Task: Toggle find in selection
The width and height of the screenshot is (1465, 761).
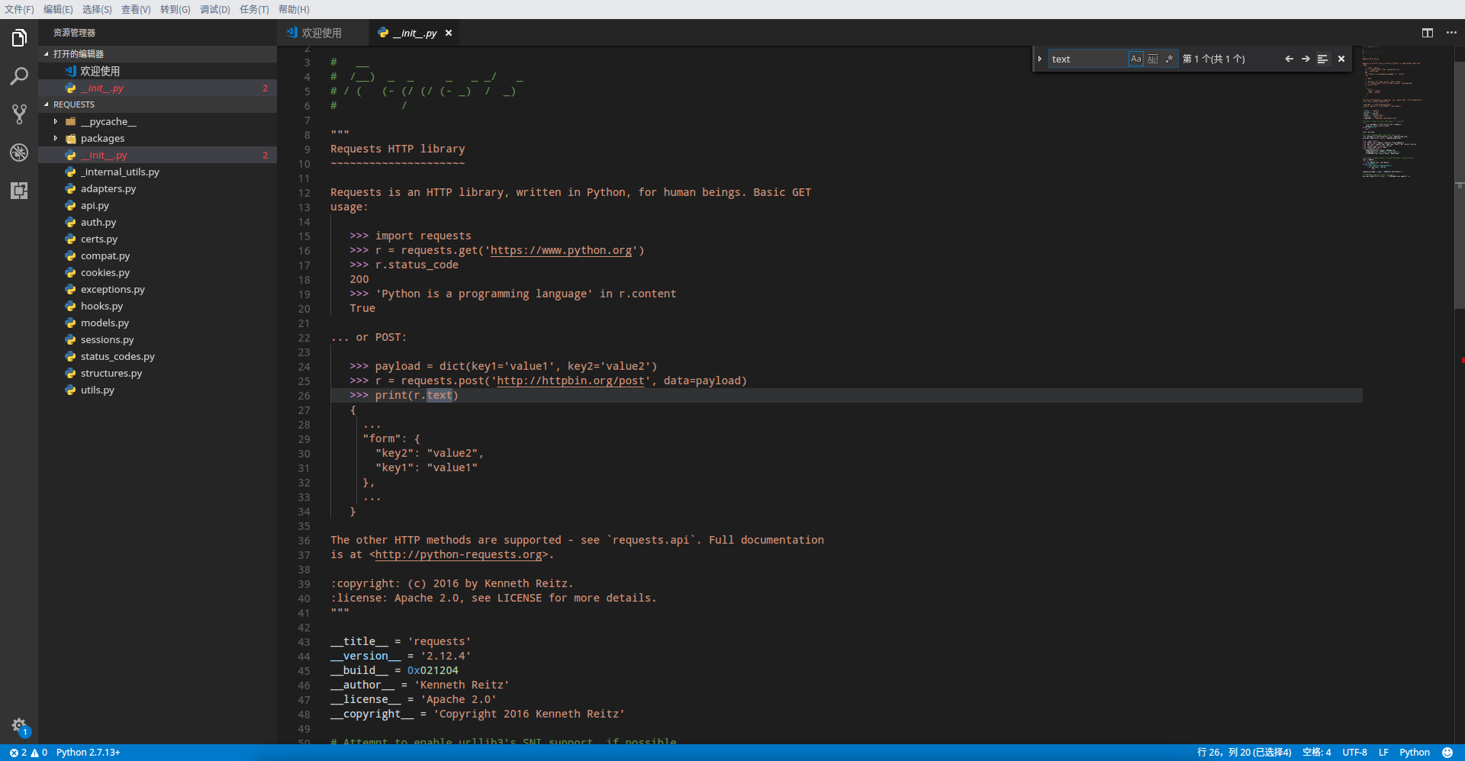Action: tap(1322, 59)
